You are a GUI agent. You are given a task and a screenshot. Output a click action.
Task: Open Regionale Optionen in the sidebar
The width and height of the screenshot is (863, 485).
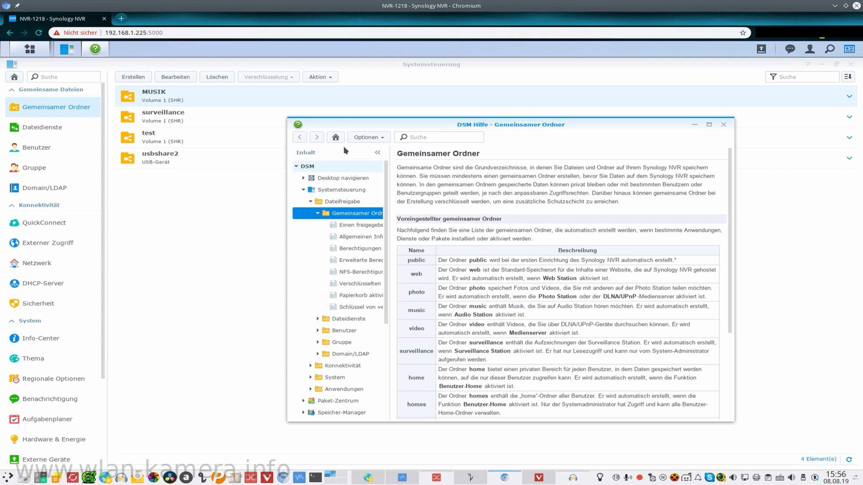[x=53, y=379]
